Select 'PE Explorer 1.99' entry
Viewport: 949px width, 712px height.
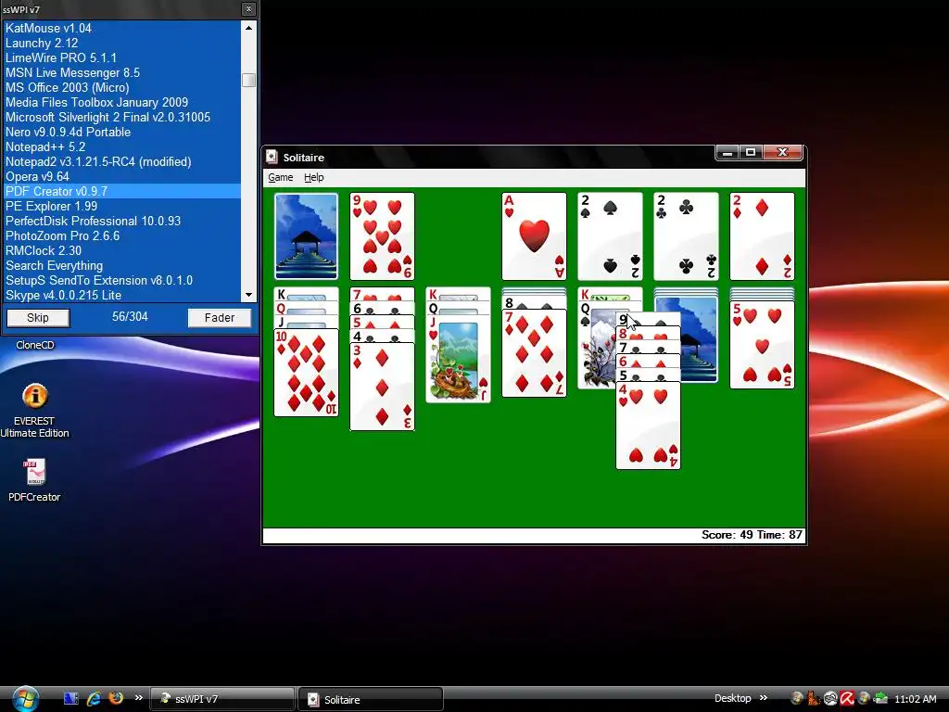pyautogui.click(x=122, y=206)
